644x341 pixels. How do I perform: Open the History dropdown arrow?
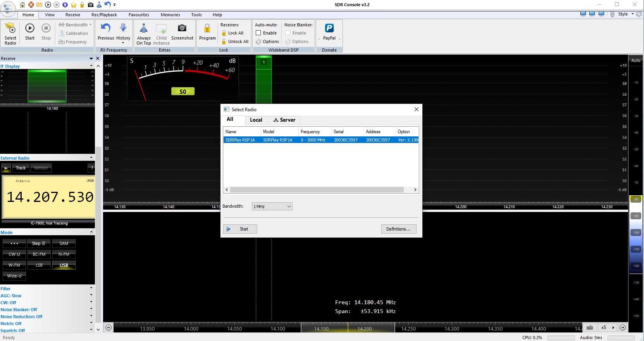coord(123,43)
